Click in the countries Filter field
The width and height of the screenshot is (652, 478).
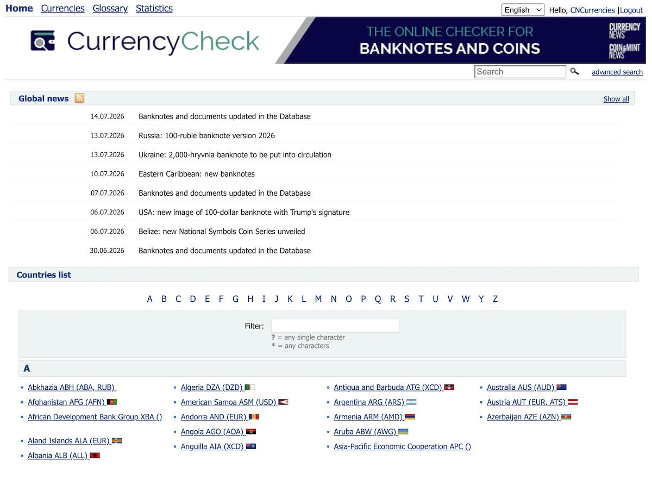click(x=336, y=326)
